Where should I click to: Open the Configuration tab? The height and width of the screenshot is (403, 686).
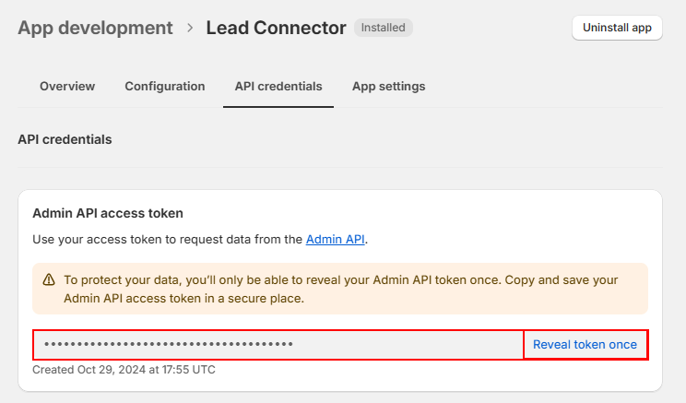pyautogui.click(x=165, y=86)
